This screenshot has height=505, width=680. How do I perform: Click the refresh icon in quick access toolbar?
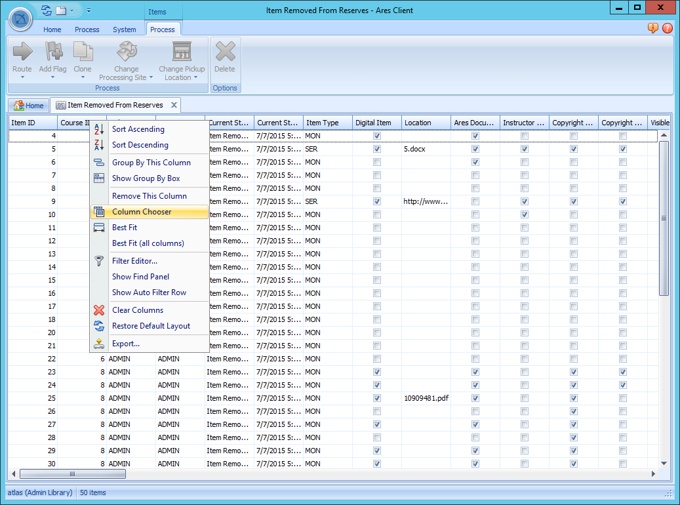click(45, 10)
